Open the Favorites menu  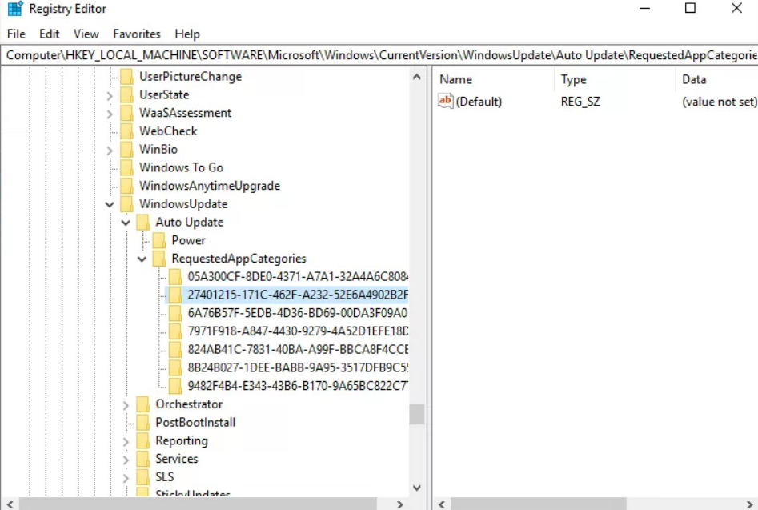pos(137,34)
